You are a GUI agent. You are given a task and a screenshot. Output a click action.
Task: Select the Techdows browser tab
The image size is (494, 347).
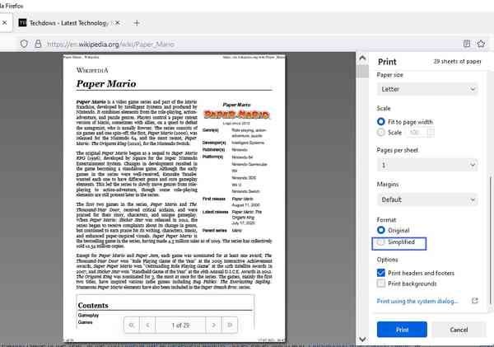[69, 23]
